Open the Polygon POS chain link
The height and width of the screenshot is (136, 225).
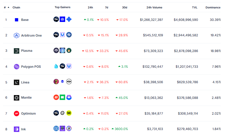(x=31, y=67)
